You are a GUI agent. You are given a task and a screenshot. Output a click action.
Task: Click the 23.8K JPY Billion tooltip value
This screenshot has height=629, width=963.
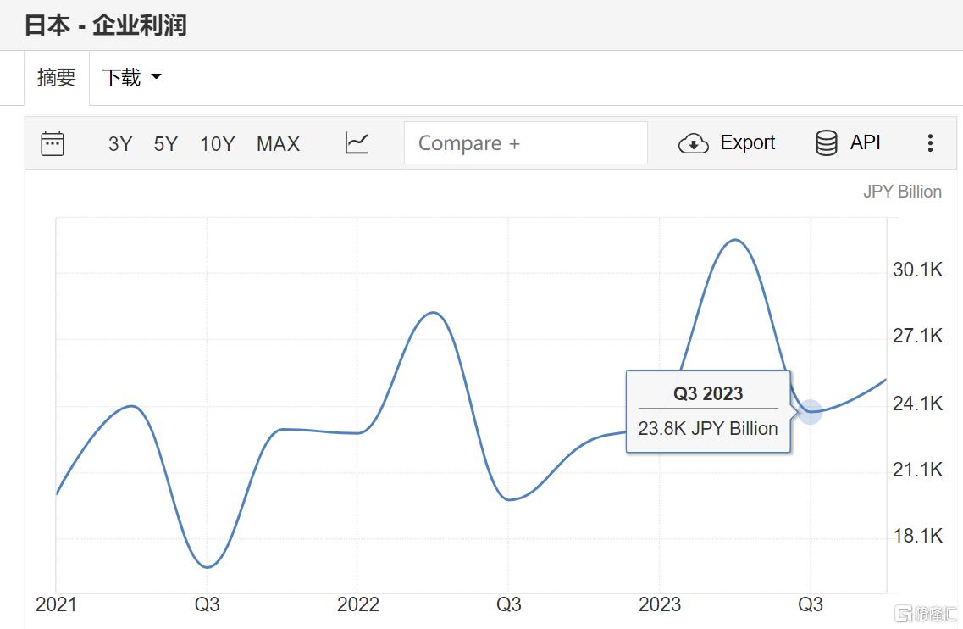(708, 429)
